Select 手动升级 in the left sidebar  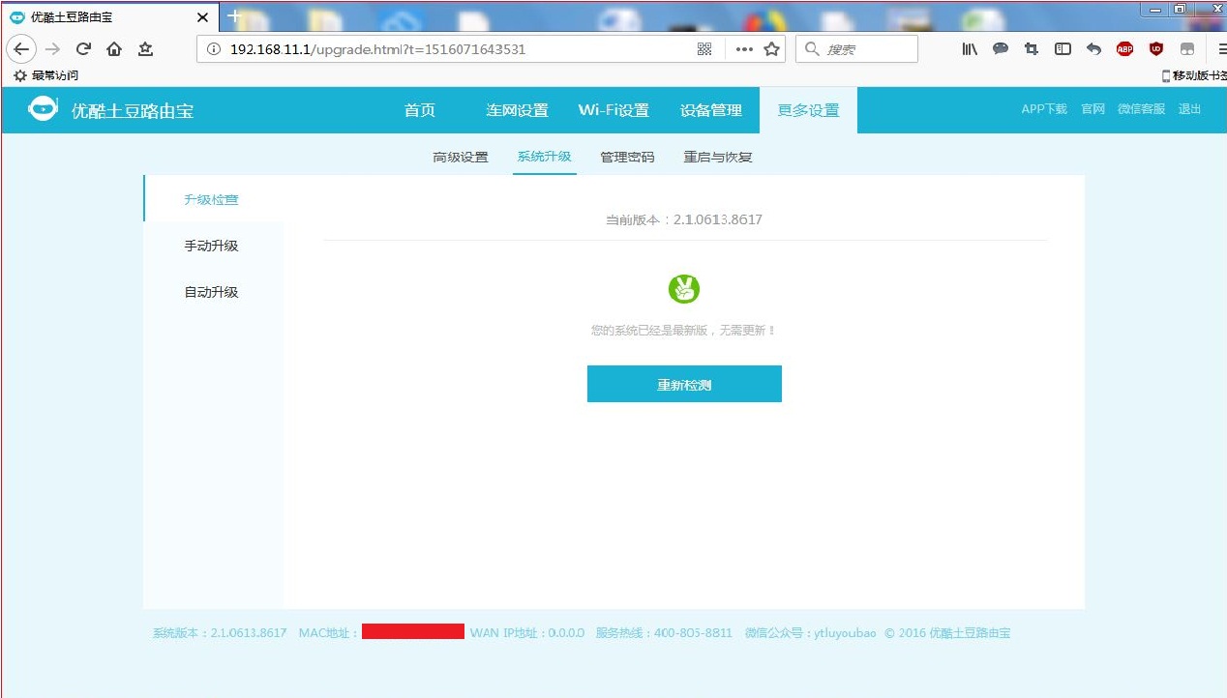click(211, 246)
